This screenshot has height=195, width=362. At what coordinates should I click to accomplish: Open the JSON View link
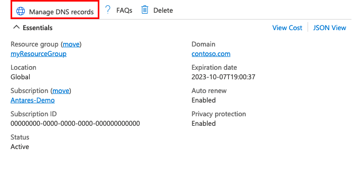coord(329,27)
